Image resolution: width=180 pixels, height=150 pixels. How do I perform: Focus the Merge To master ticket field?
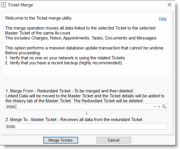[x=86, y=126]
